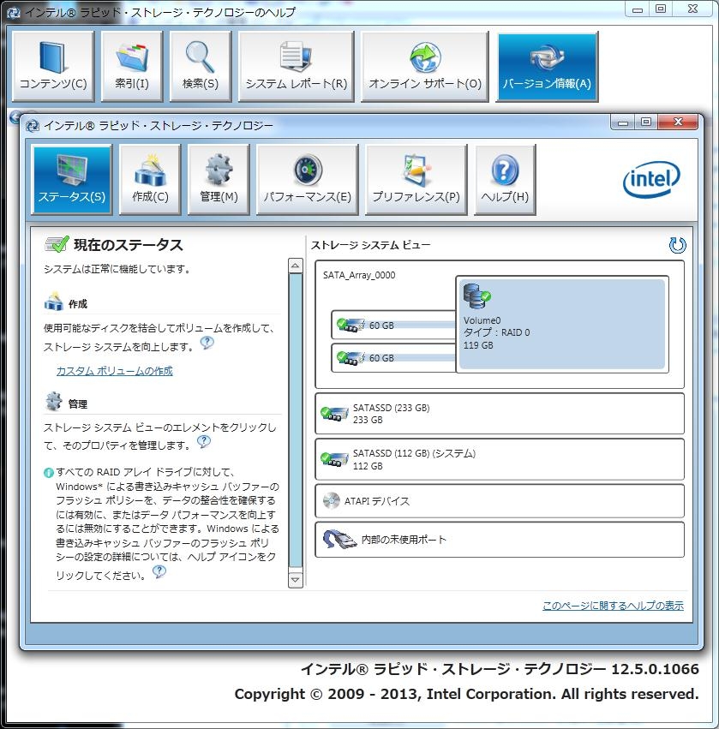Click the Intel Corporation copyright line
The width and height of the screenshot is (719, 729).
pos(466,694)
